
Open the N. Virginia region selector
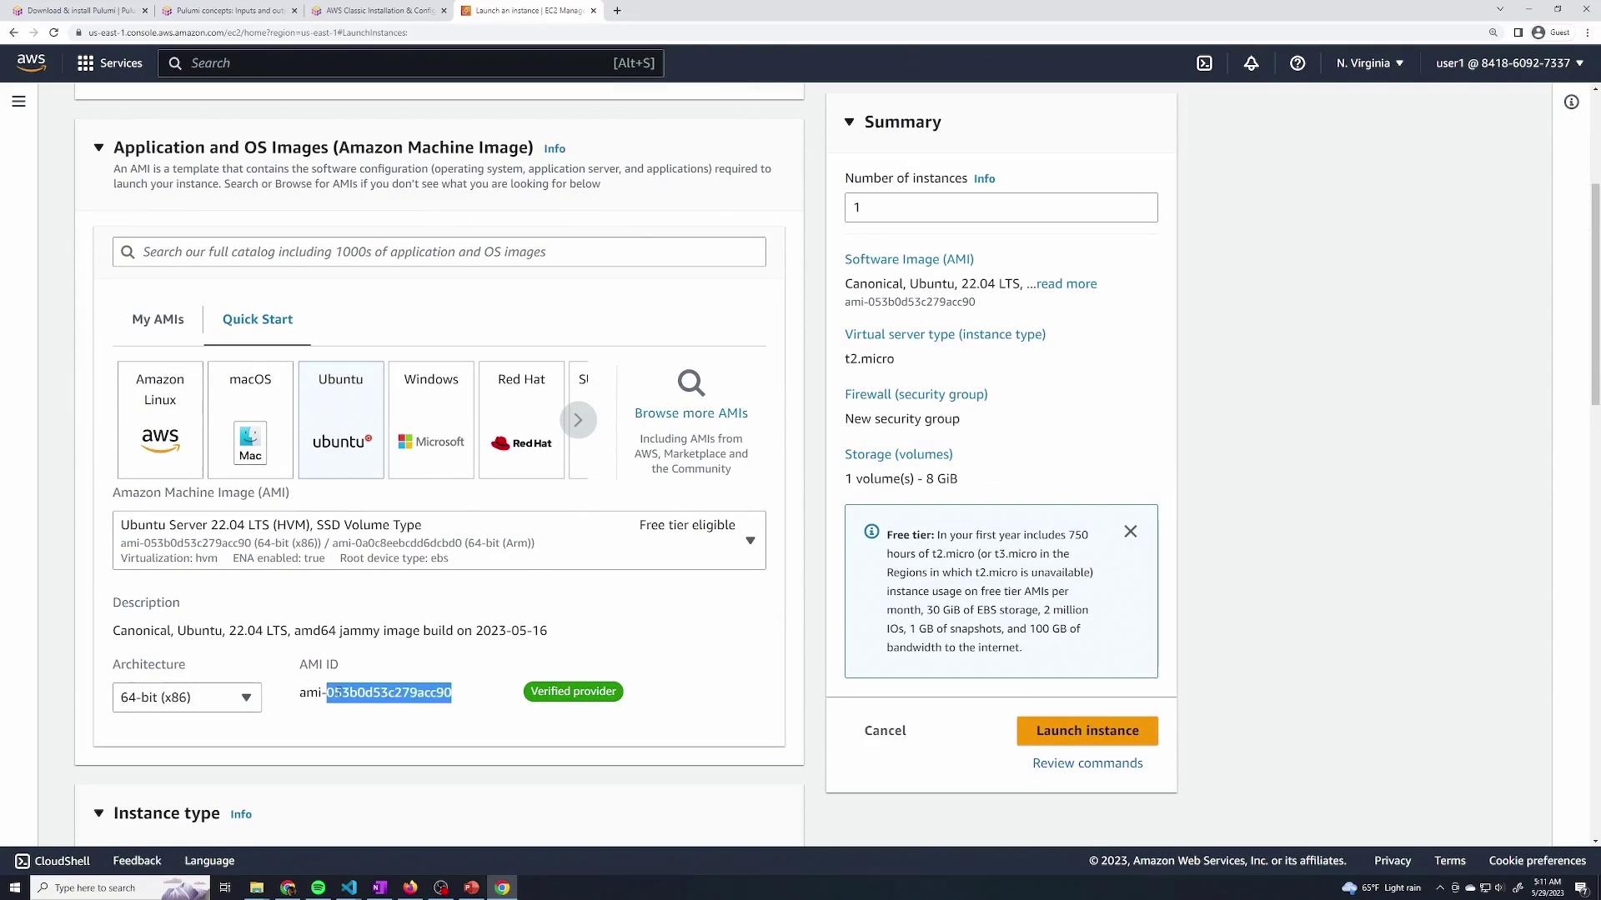click(1369, 63)
